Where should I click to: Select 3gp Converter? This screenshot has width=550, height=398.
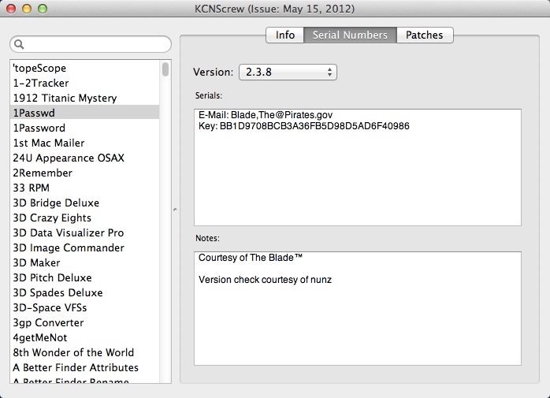click(84, 322)
